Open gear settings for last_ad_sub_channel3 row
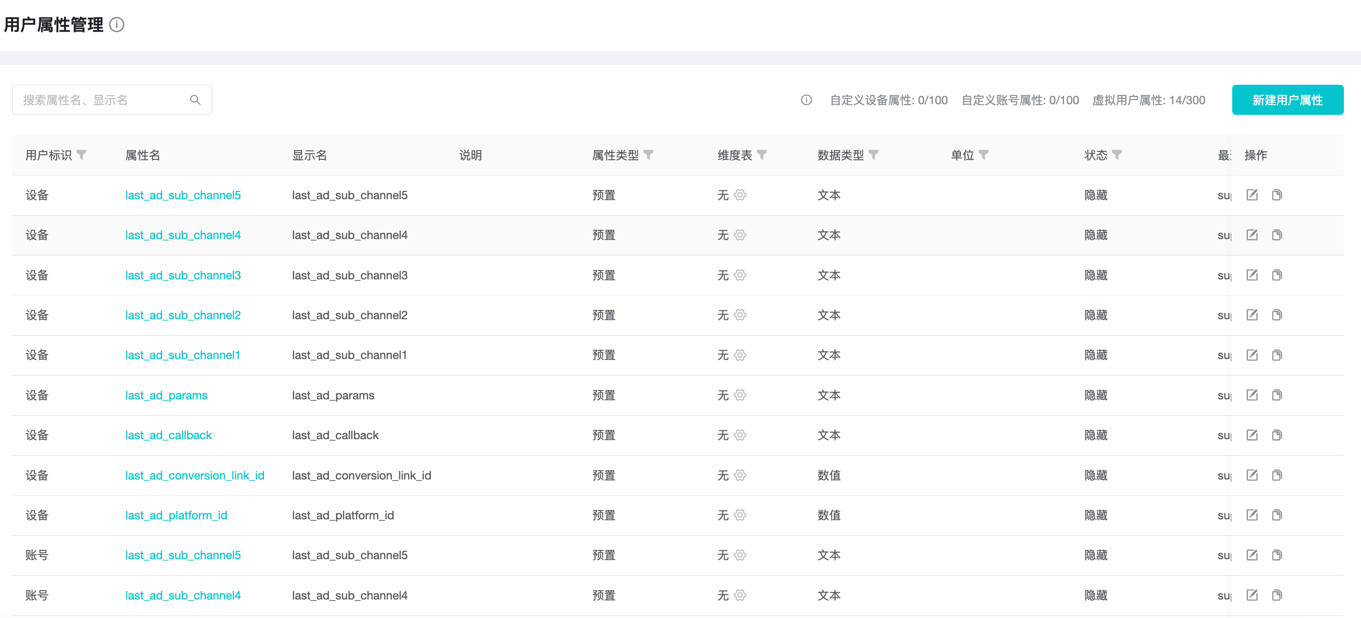 tap(740, 275)
